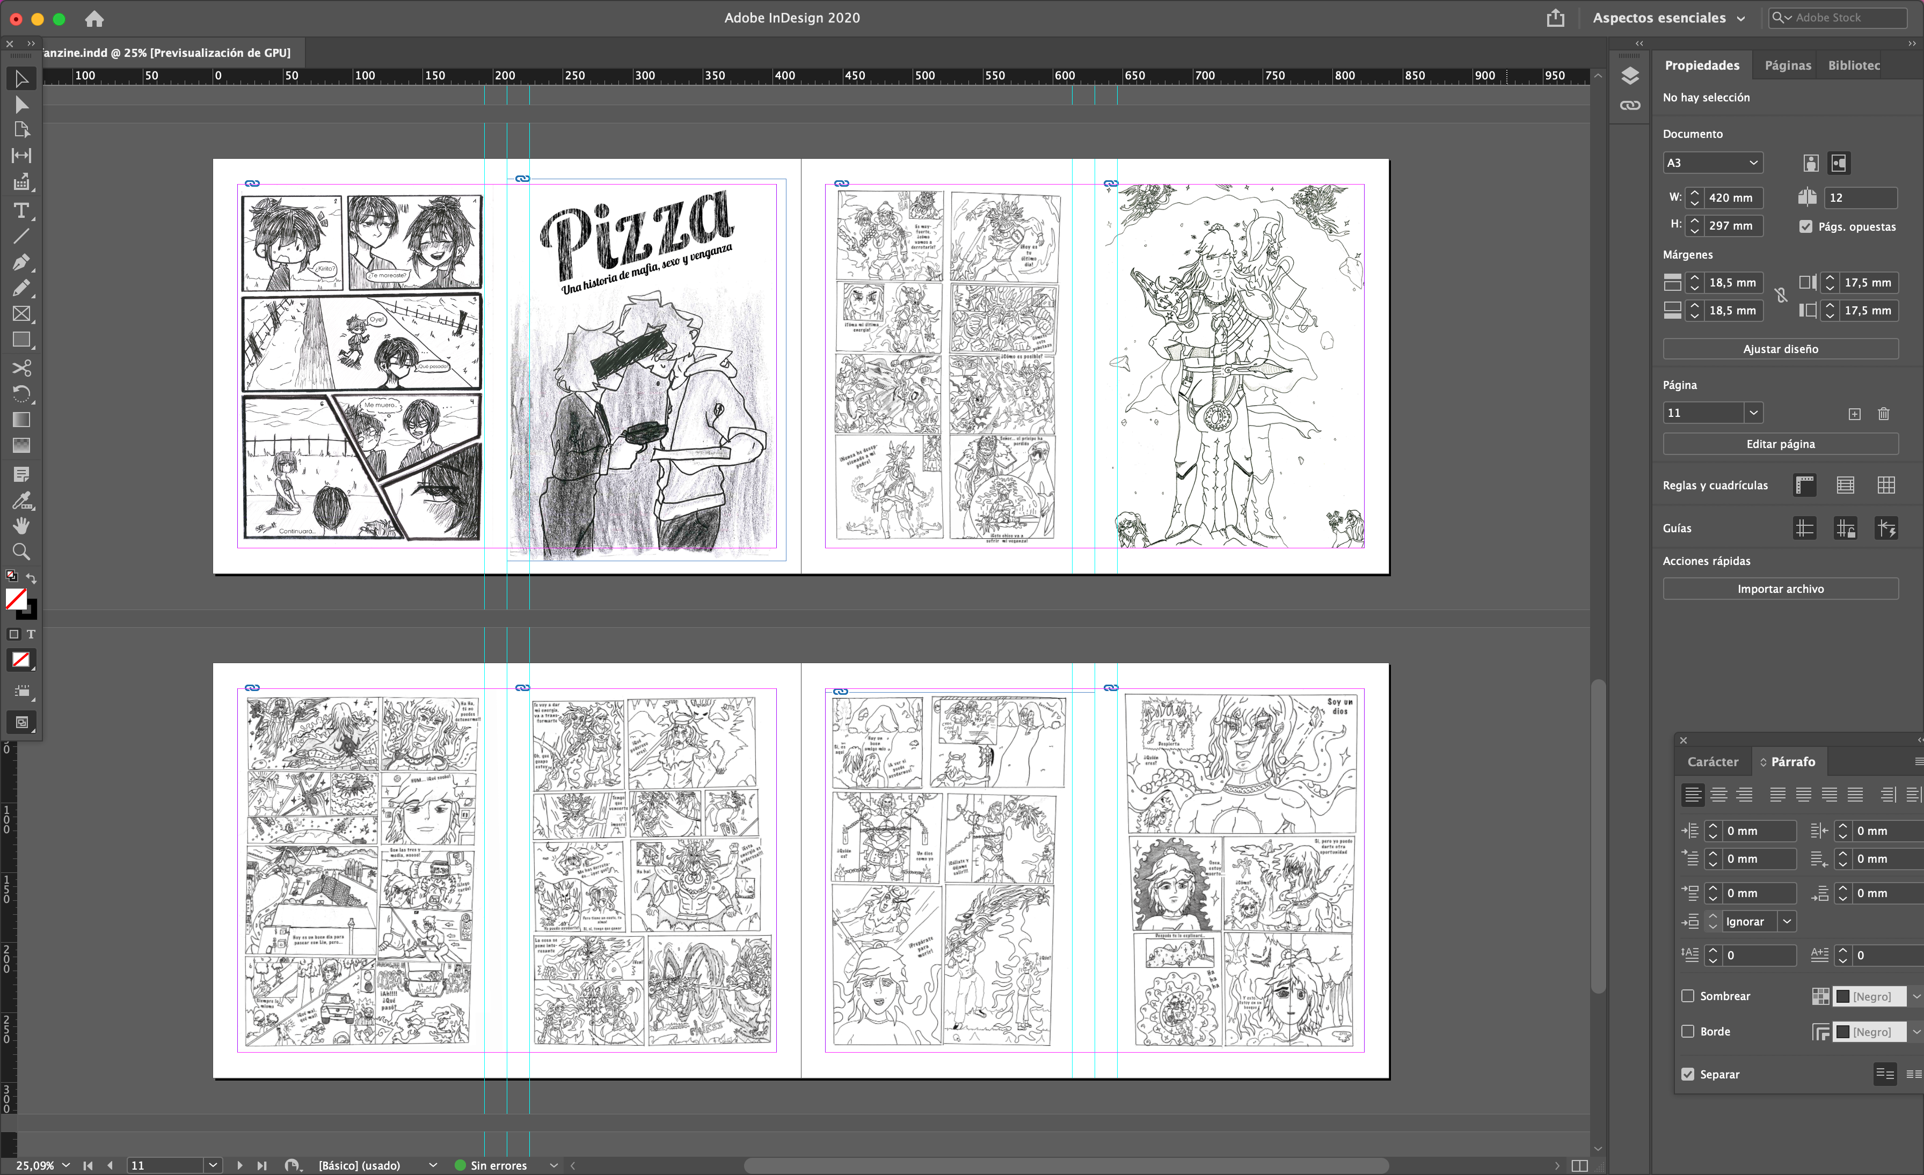Expand the Sin errores preflight menu
This screenshot has width=1924, height=1175.
pyautogui.click(x=553, y=1165)
